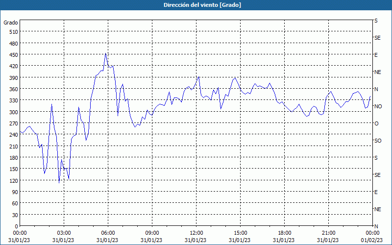
Task: Click the 31/01/23 date below 06:00
Action: click(x=107, y=240)
